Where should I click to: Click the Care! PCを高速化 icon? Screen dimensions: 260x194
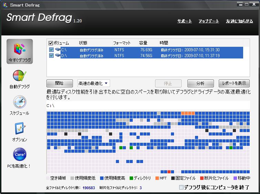[20, 154]
